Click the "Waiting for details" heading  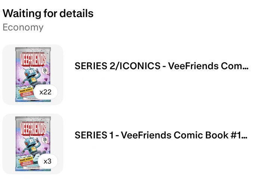48,14
